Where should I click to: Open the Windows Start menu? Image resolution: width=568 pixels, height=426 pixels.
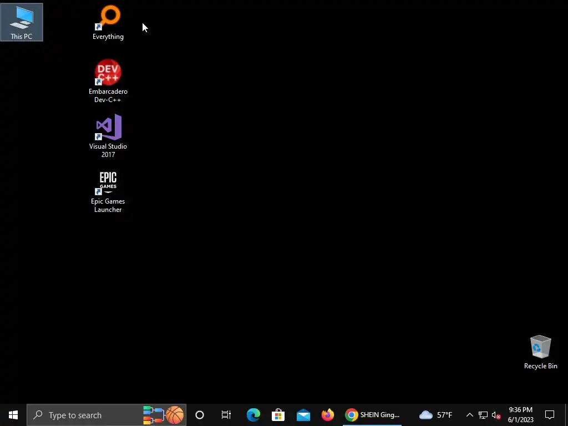(x=13, y=415)
